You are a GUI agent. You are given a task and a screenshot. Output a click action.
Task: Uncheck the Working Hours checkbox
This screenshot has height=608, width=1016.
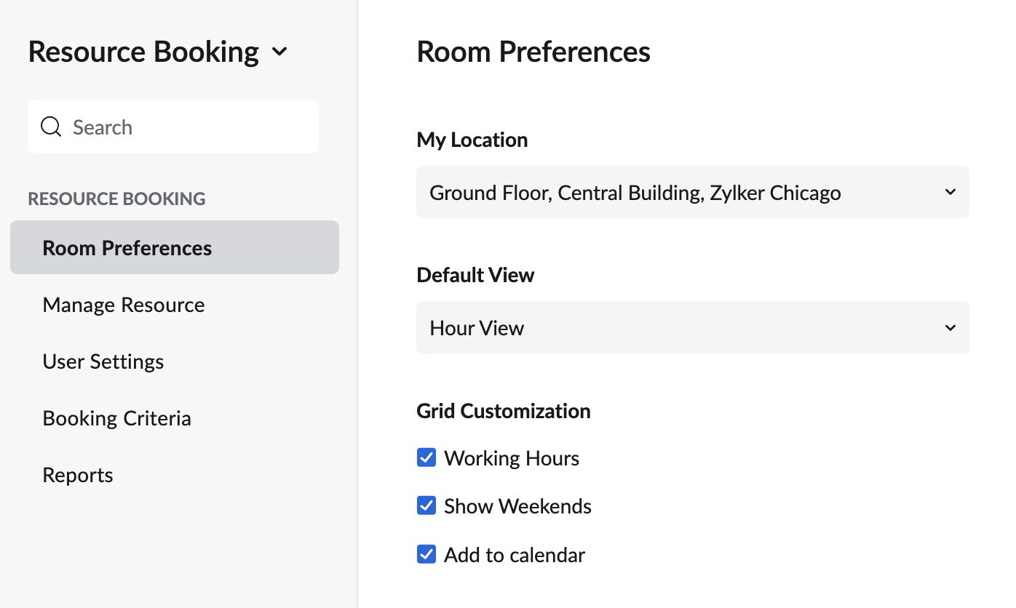coord(426,457)
